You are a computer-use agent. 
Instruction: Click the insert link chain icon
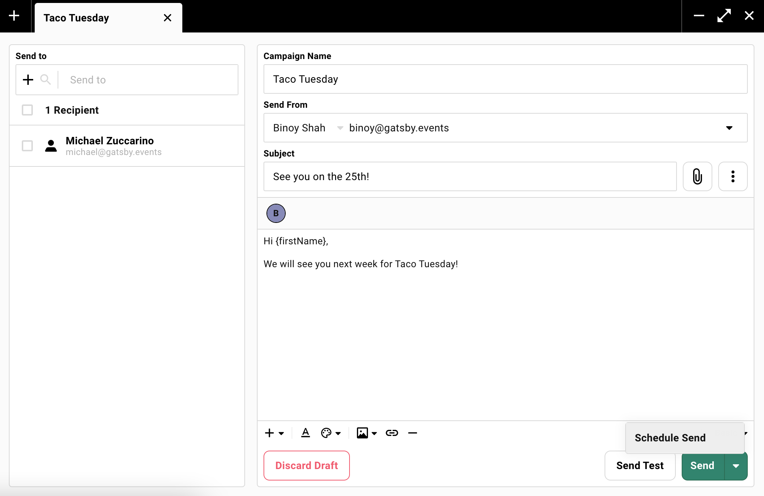(x=392, y=433)
